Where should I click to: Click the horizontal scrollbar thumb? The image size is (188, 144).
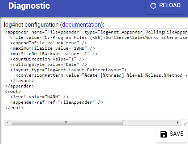click(x=67, y=122)
